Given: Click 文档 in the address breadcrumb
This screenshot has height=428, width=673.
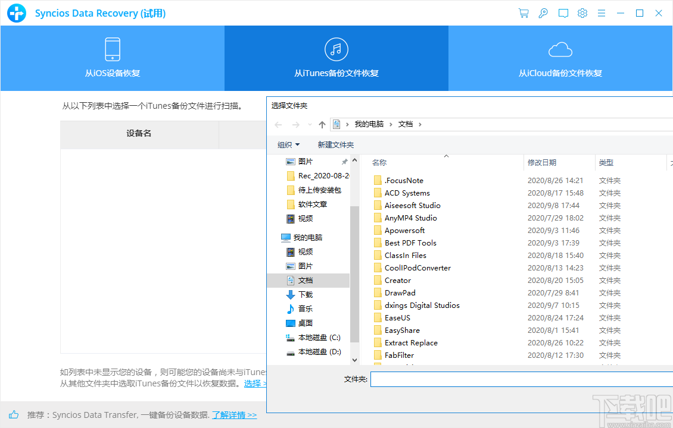Looking at the screenshot, I should click(405, 124).
